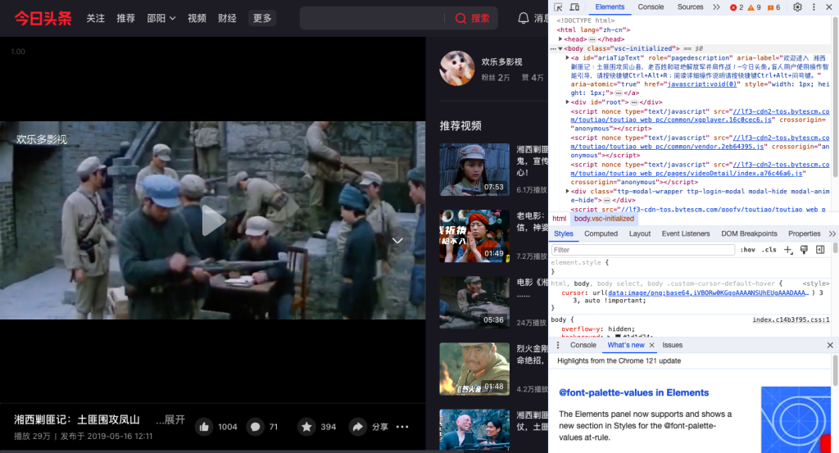Open recommended video thumbnail with 07:53 duration
Viewport: 839px width, 453px height.
474,169
